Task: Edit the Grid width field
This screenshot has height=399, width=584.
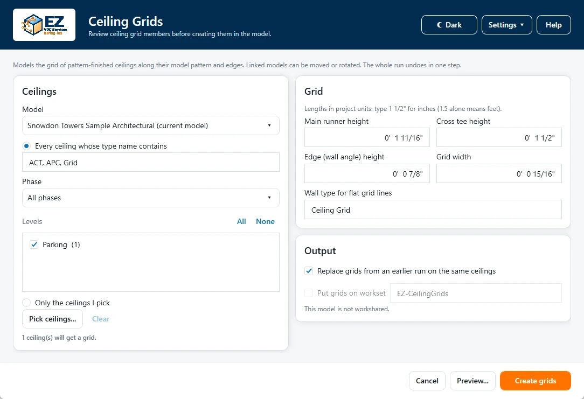Action: click(x=499, y=173)
